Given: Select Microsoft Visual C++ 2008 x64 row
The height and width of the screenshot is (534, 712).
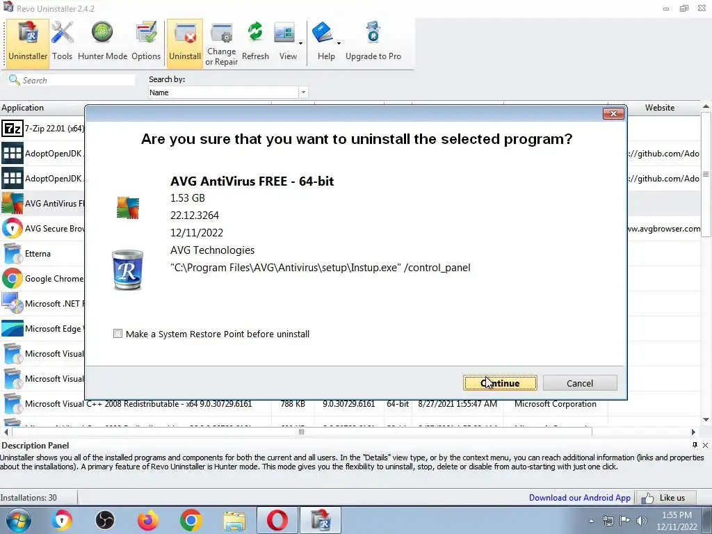Looking at the screenshot, I should coord(350,404).
